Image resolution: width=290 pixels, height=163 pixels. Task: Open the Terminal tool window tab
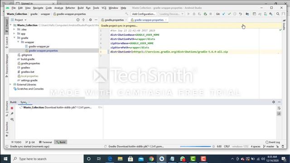pos(45,142)
